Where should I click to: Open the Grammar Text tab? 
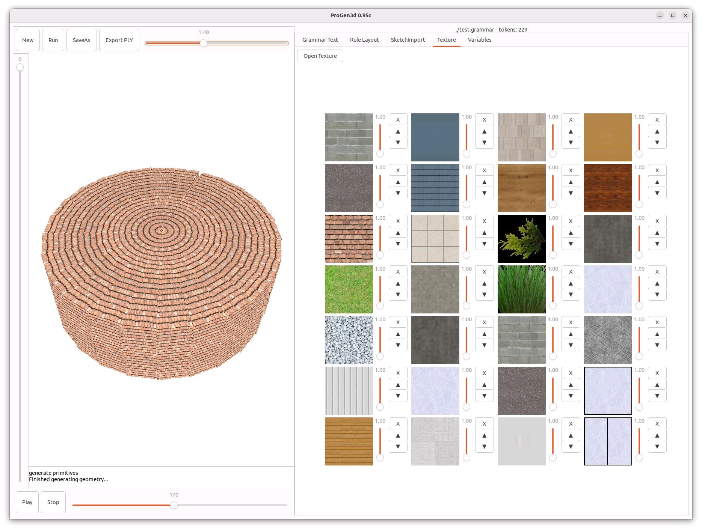320,40
